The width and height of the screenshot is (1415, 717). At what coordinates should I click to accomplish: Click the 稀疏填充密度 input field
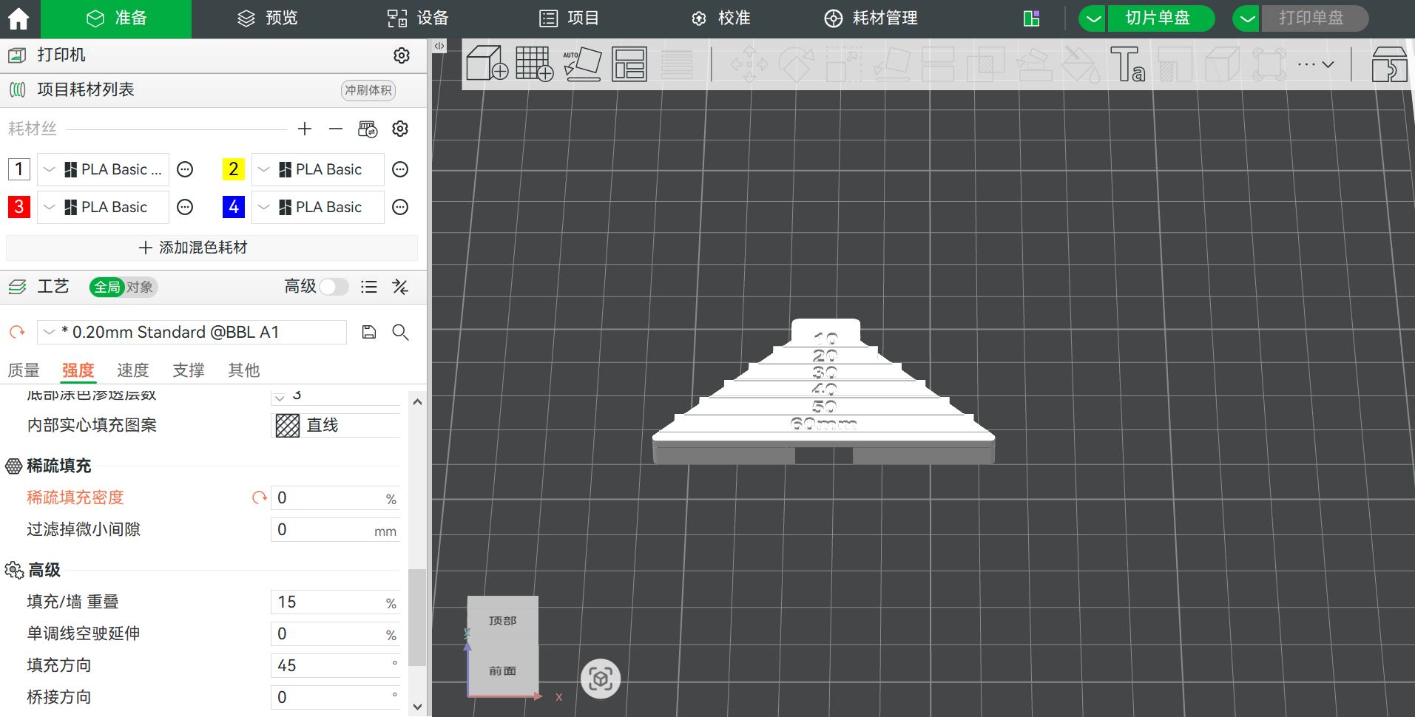click(x=336, y=497)
